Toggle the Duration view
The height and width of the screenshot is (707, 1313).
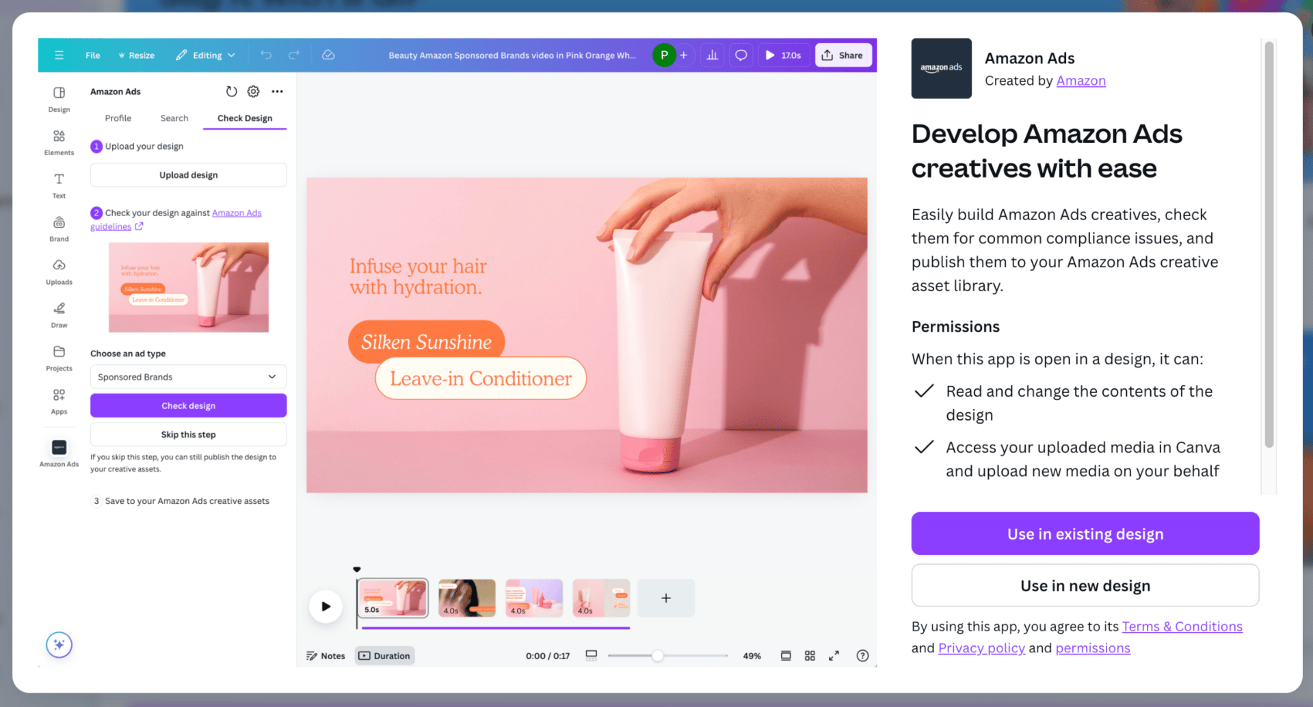click(x=385, y=656)
